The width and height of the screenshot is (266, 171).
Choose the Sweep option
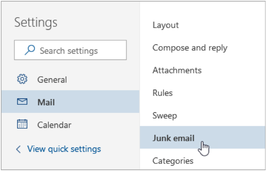[x=164, y=116]
